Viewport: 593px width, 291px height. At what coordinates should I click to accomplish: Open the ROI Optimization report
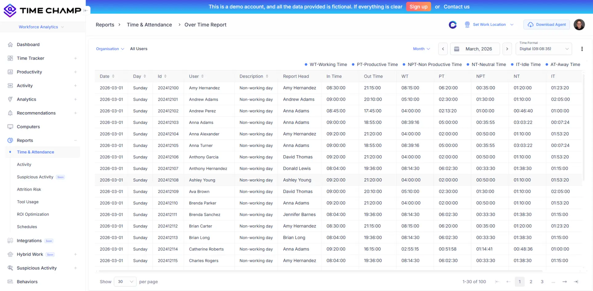pyautogui.click(x=33, y=214)
